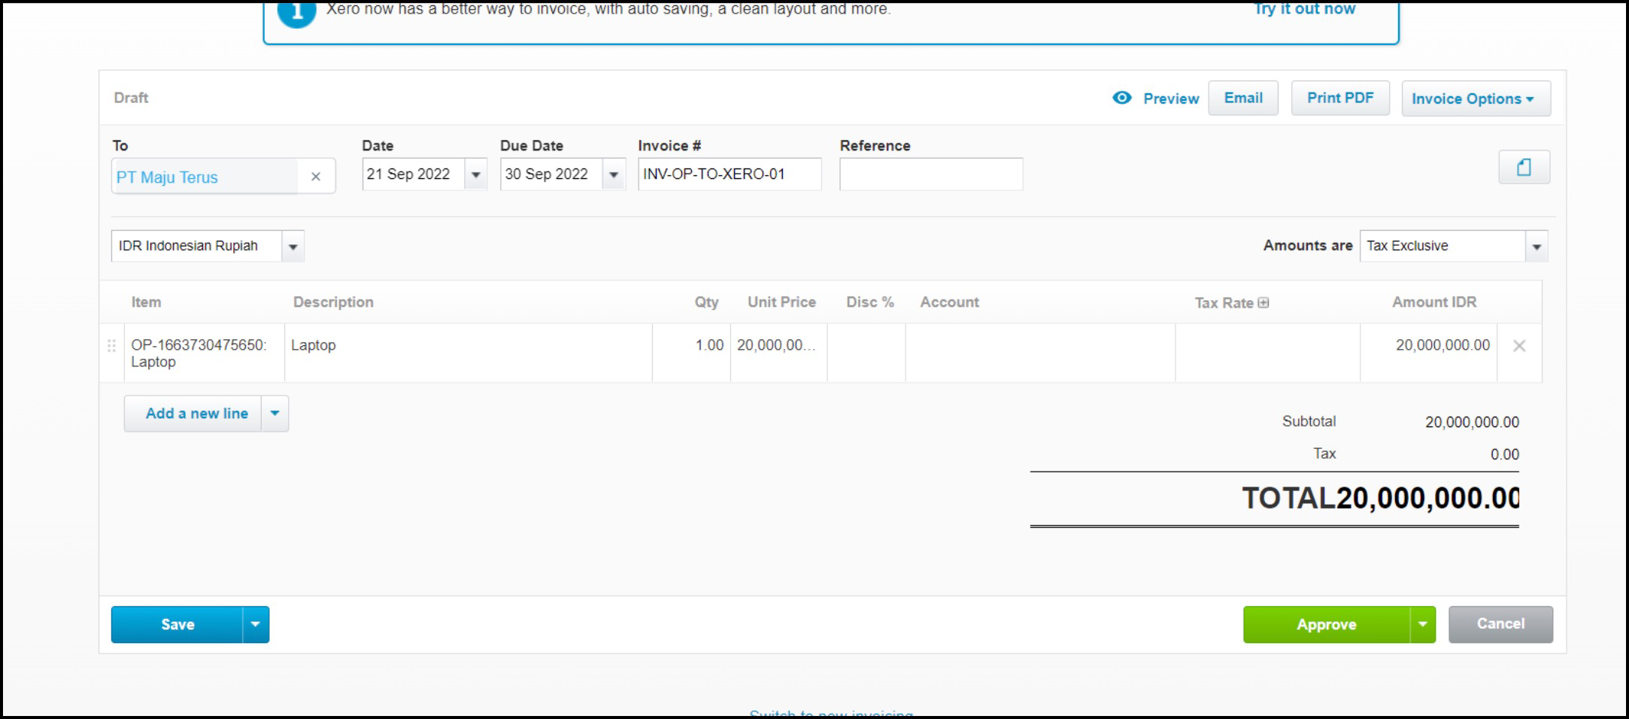Grab the drag handle on Laptop row

[111, 346]
